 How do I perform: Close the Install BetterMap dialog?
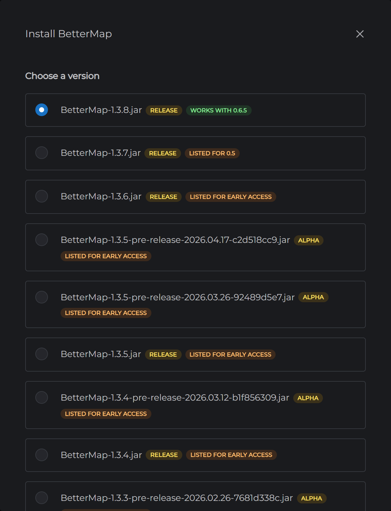tap(360, 34)
